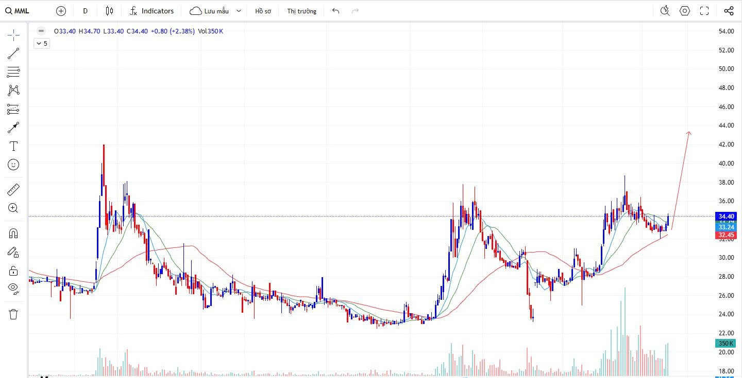Click the 18.00 price axis label
Screen dimensions: 742x378
727,371
